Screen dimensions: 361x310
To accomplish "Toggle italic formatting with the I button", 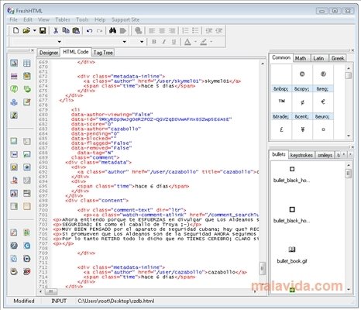I will coord(164,42).
